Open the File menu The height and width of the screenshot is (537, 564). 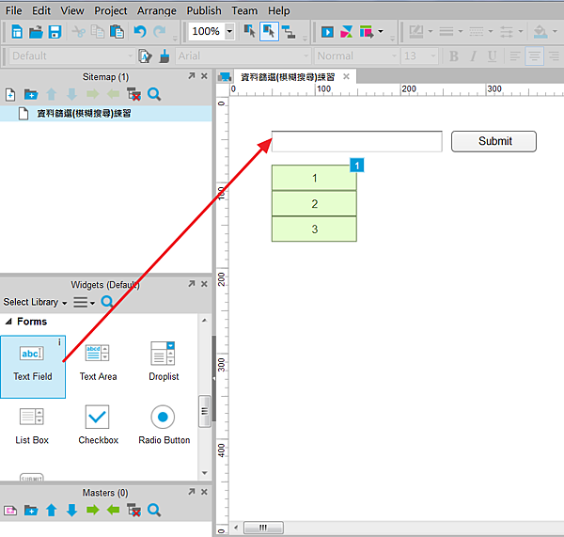pyautogui.click(x=14, y=10)
